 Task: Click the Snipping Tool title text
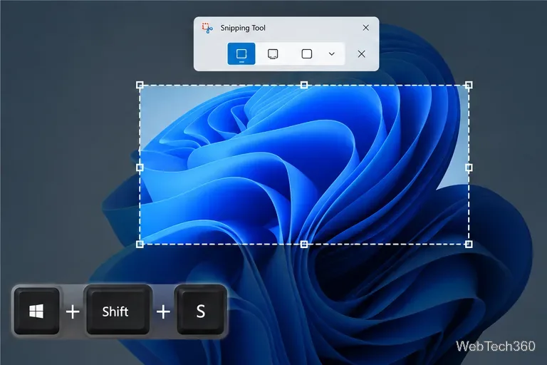pos(243,28)
